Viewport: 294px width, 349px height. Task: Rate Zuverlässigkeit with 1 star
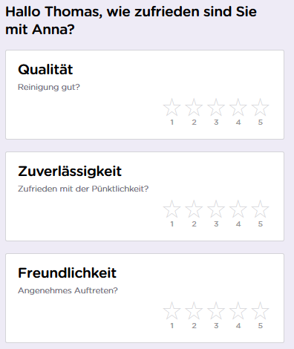tap(171, 209)
